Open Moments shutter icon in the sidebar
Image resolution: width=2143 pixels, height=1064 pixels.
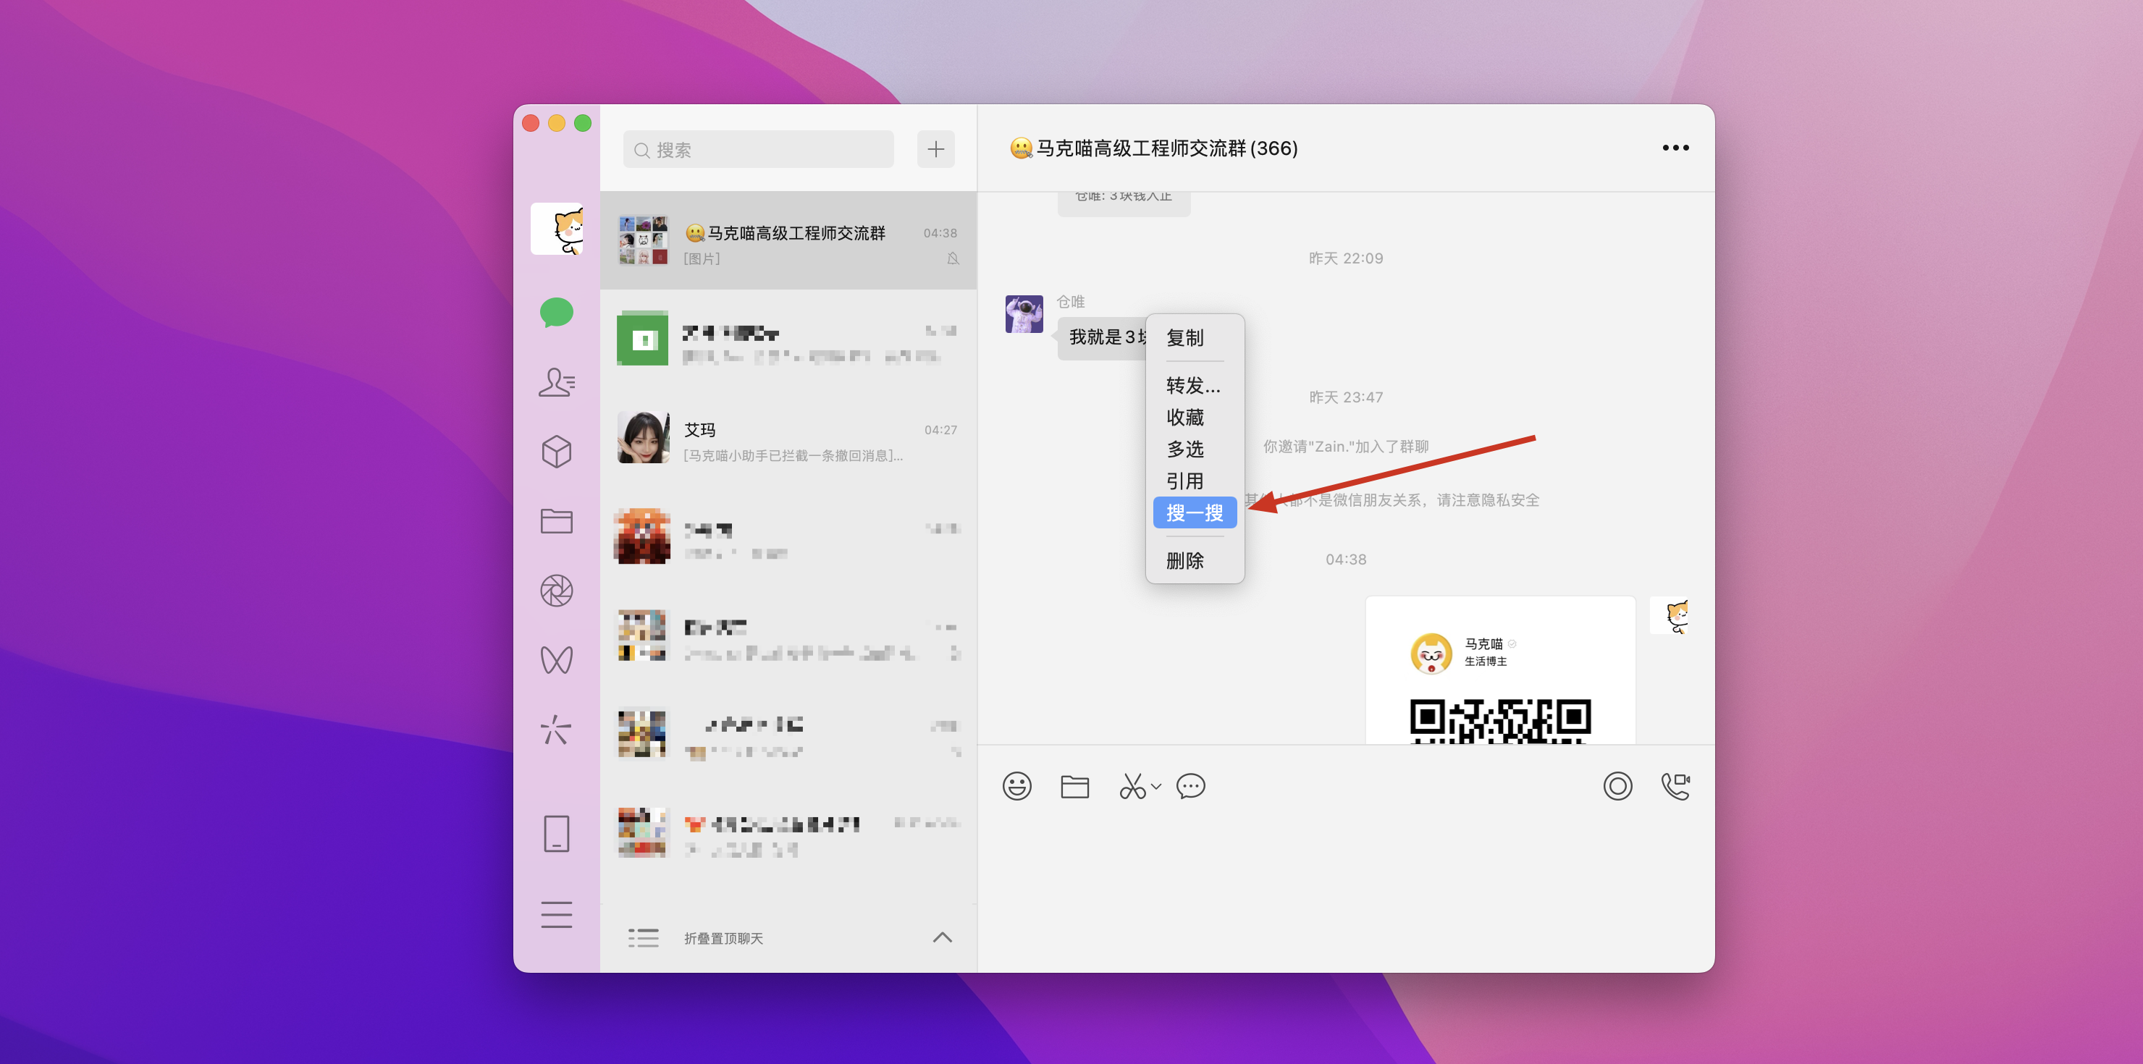click(x=556, y=591)
